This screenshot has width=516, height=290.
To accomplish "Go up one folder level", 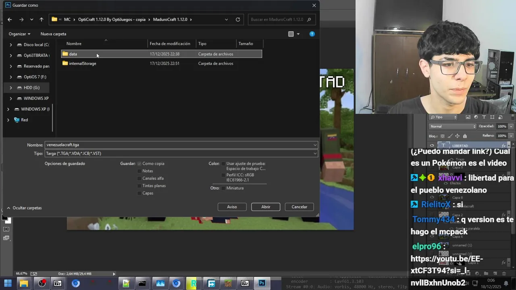I will (41, 19).
